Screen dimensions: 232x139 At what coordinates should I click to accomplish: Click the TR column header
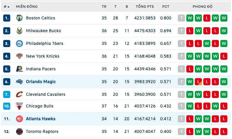[x=104, y=7]
